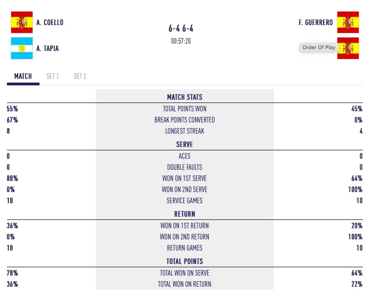This screenshot has height=296, width=369.
Task: Click the Order Of Play tooltip label
Action: tap(318, 47)
